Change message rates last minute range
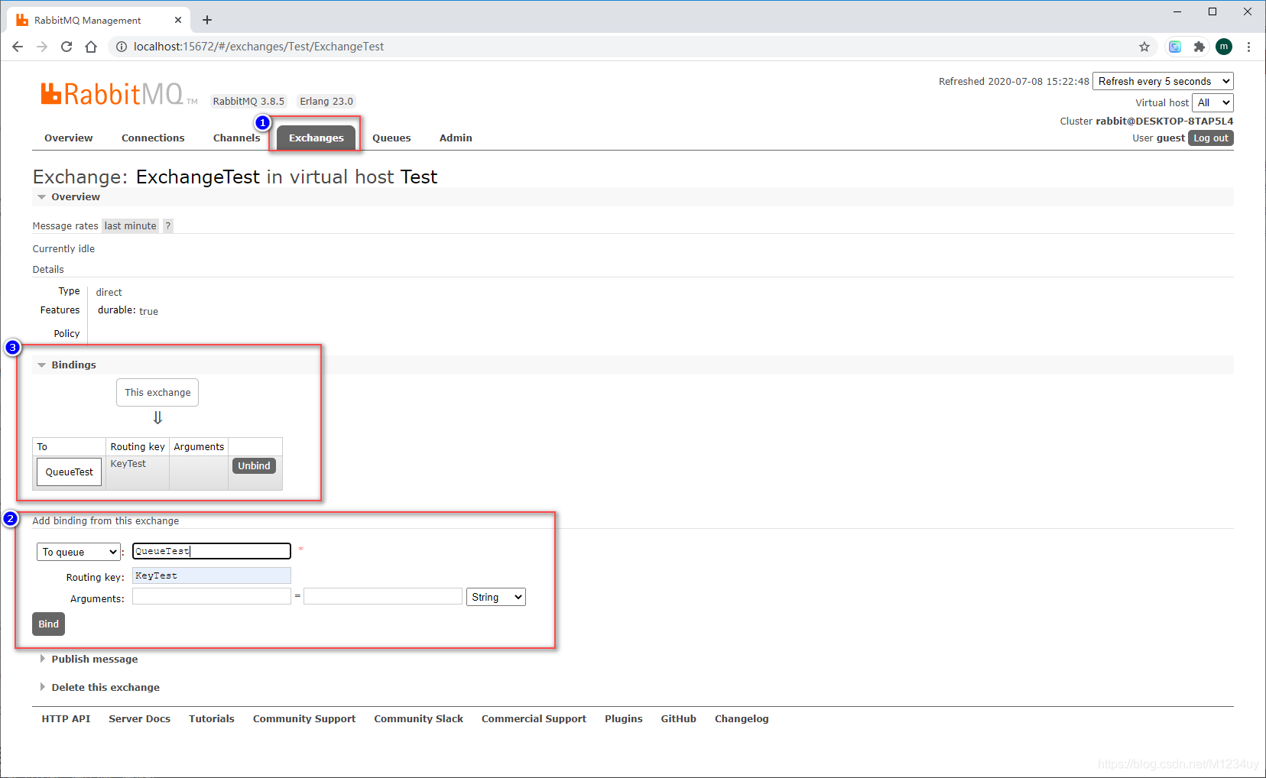The image size is (1266, 778). (x=130, y=226)
